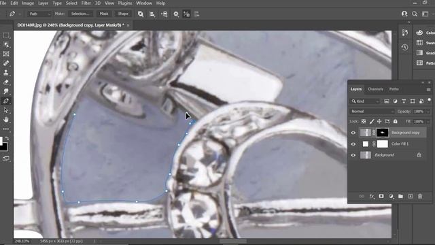Select the Path Selection arrow tool
The height and width of the screenshot is (245, 435).
(x=6, y=110)
